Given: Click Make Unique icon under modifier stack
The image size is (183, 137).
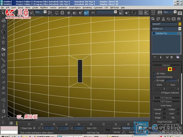Looking at the screenshot, I should (167, 57).
